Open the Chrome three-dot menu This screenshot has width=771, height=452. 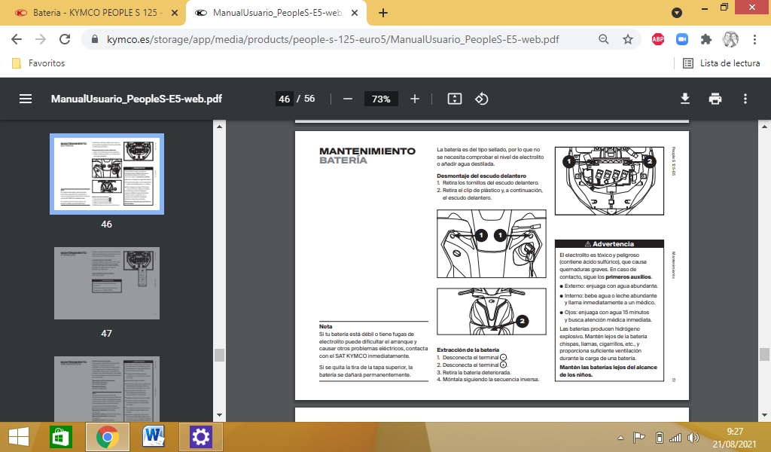click(754, 39)
